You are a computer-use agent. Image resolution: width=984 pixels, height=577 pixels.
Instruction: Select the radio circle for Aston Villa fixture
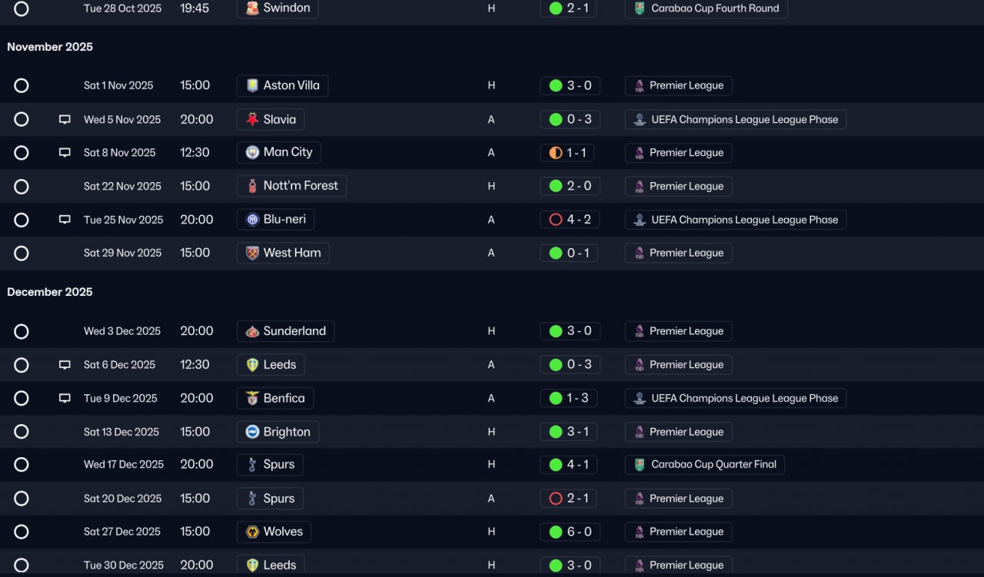click(x=22, y=85)
